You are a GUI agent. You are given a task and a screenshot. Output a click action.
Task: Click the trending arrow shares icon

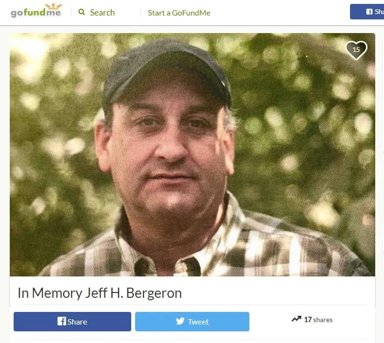click(x=297, y=319)
